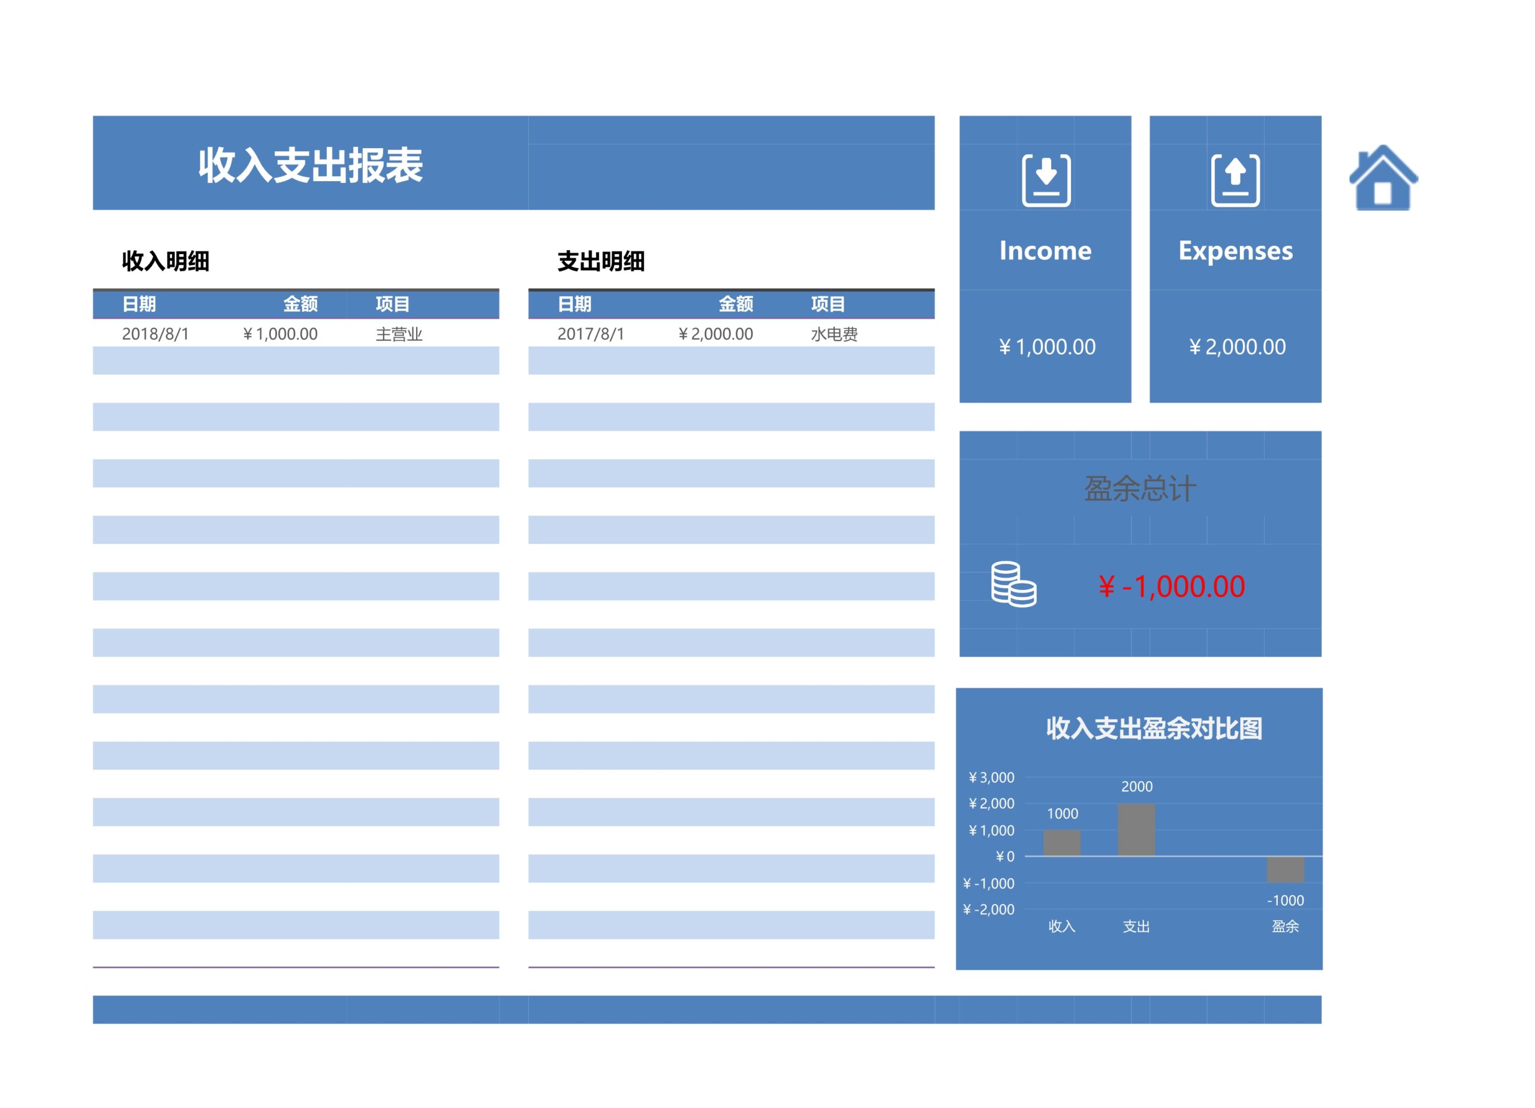Select the 支出明细 heading
The width and height of the screenshot is (1535, 1108).
tap(600, 261)
